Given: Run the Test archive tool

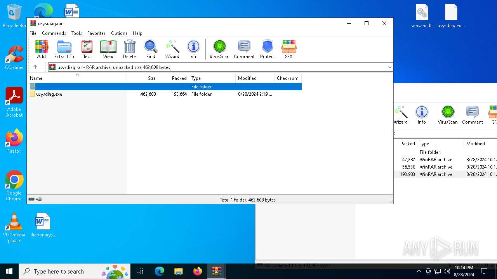Looking at the screenshot, I should 87,49.
